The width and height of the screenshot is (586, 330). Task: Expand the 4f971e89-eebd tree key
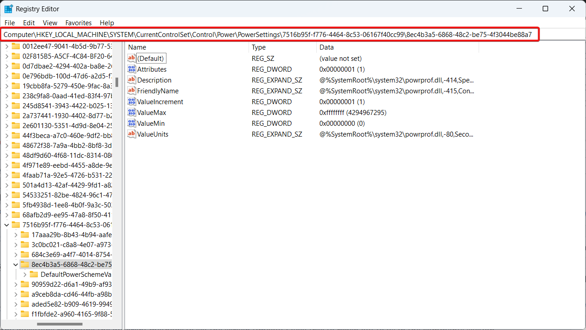[x=7, y=165]
